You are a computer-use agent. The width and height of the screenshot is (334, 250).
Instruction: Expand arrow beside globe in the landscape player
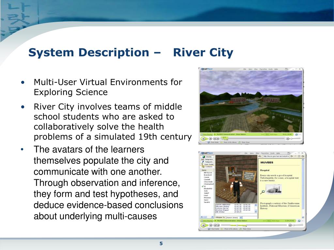pyautogui.click(x=300, y=134)
